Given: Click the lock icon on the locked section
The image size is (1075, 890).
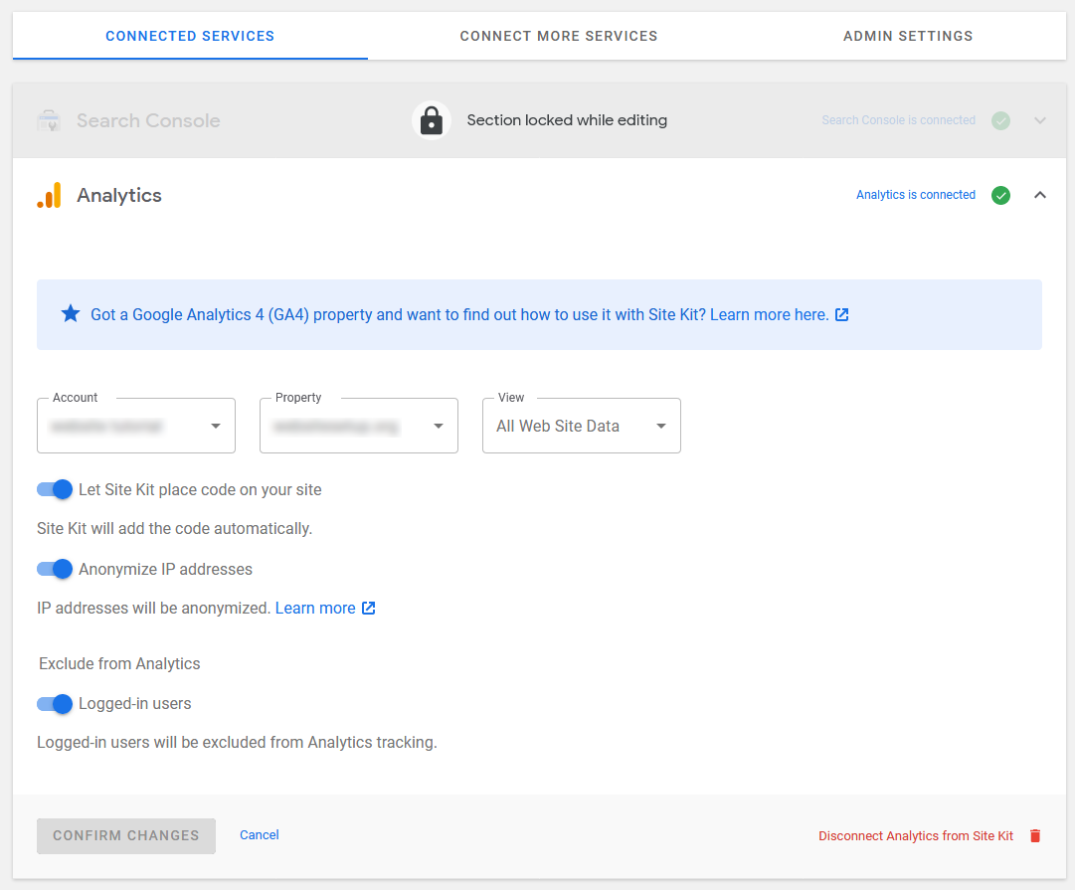Looking at the screenshot, I should (432, 120).
